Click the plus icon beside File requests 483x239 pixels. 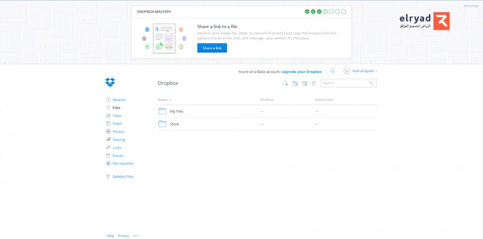[108, 164]
